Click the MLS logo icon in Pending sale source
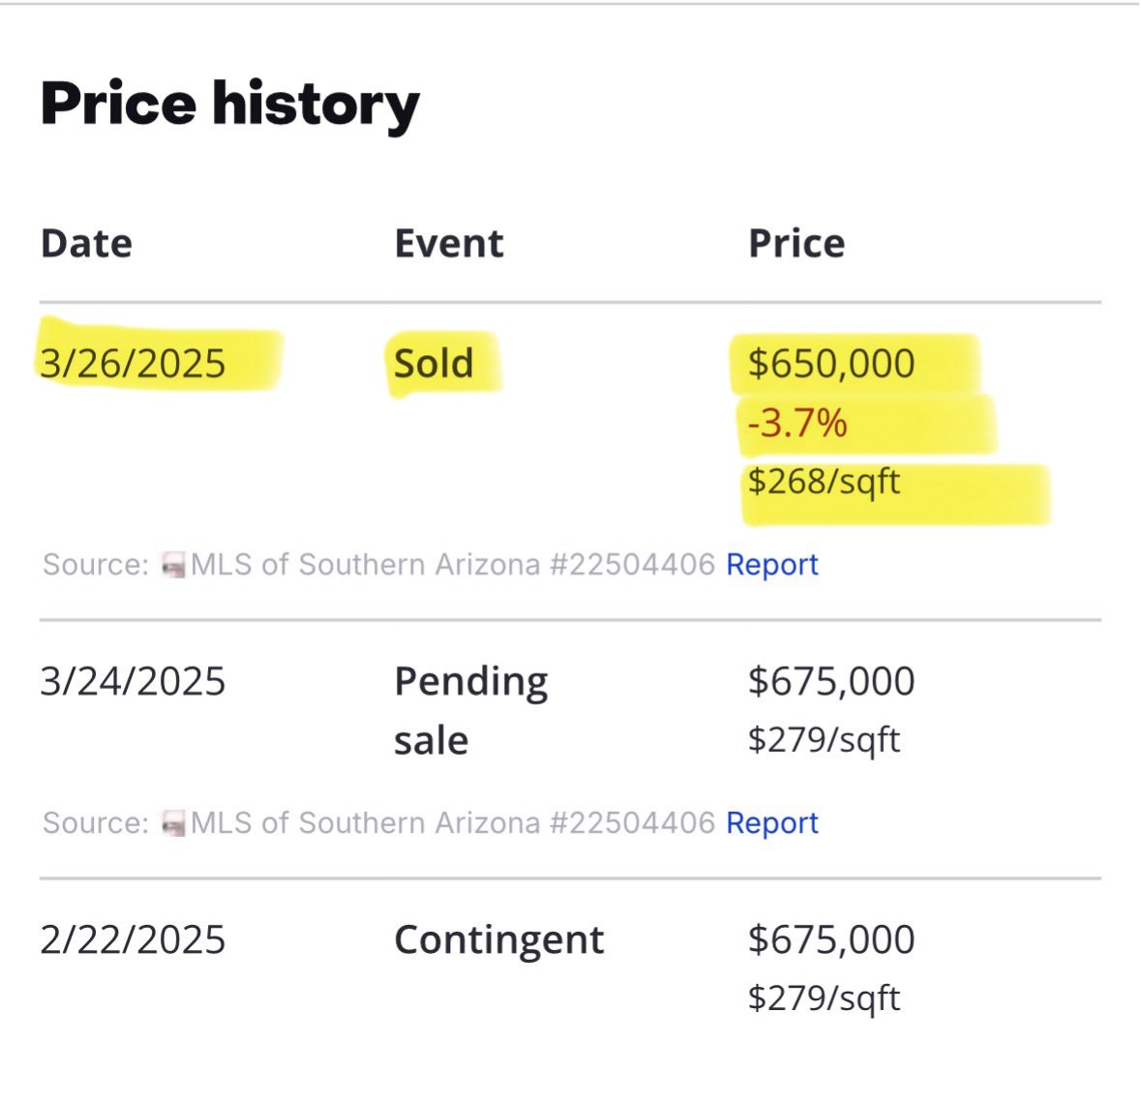 tap(174, 824)
